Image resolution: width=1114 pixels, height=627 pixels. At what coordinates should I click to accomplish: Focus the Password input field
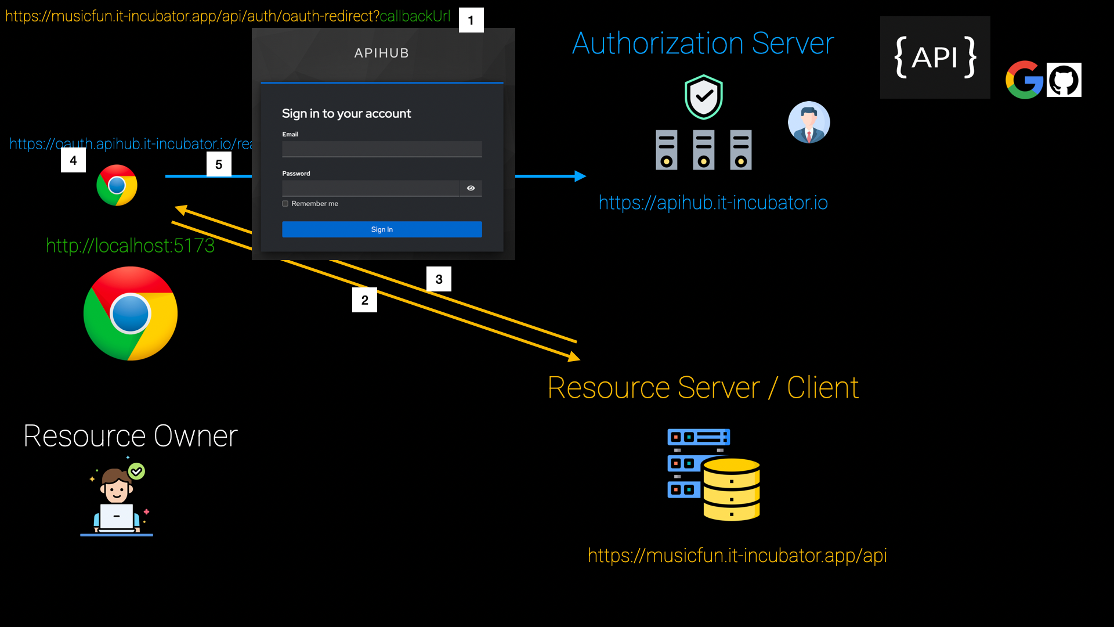370,188
